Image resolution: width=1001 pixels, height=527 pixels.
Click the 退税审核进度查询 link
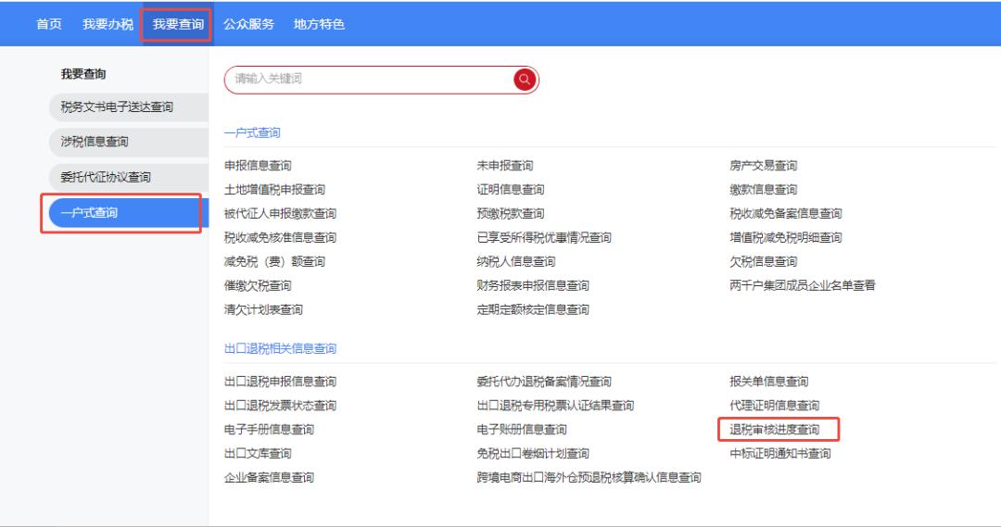tap(775, 430)
